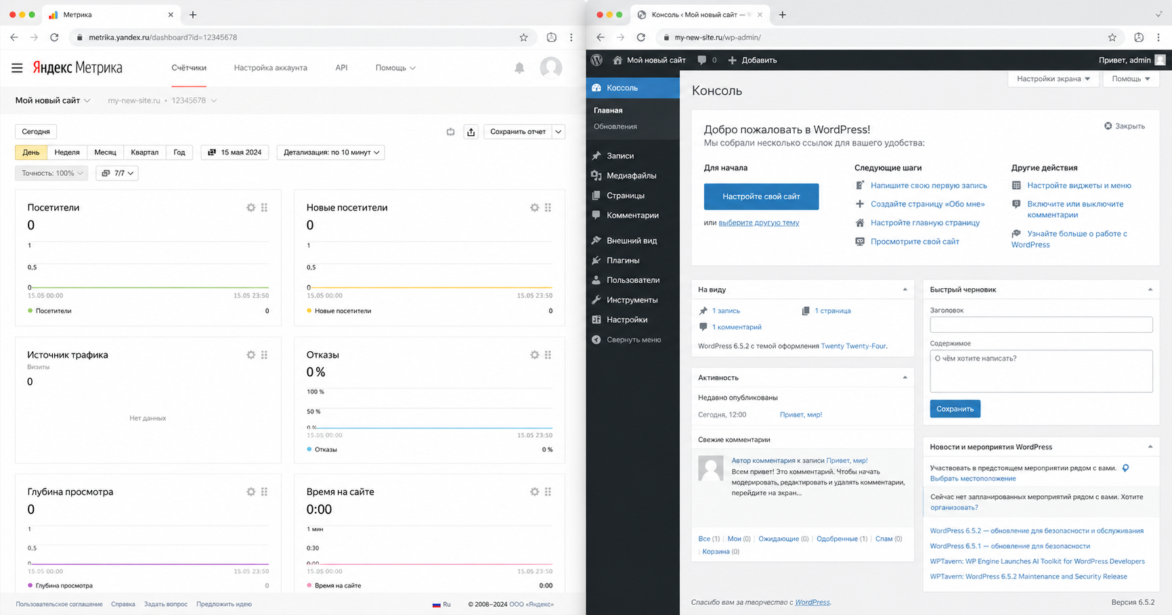Open the Twenty Twenty-Four theme link
The image size is (1172, 615).
[853, 346]
